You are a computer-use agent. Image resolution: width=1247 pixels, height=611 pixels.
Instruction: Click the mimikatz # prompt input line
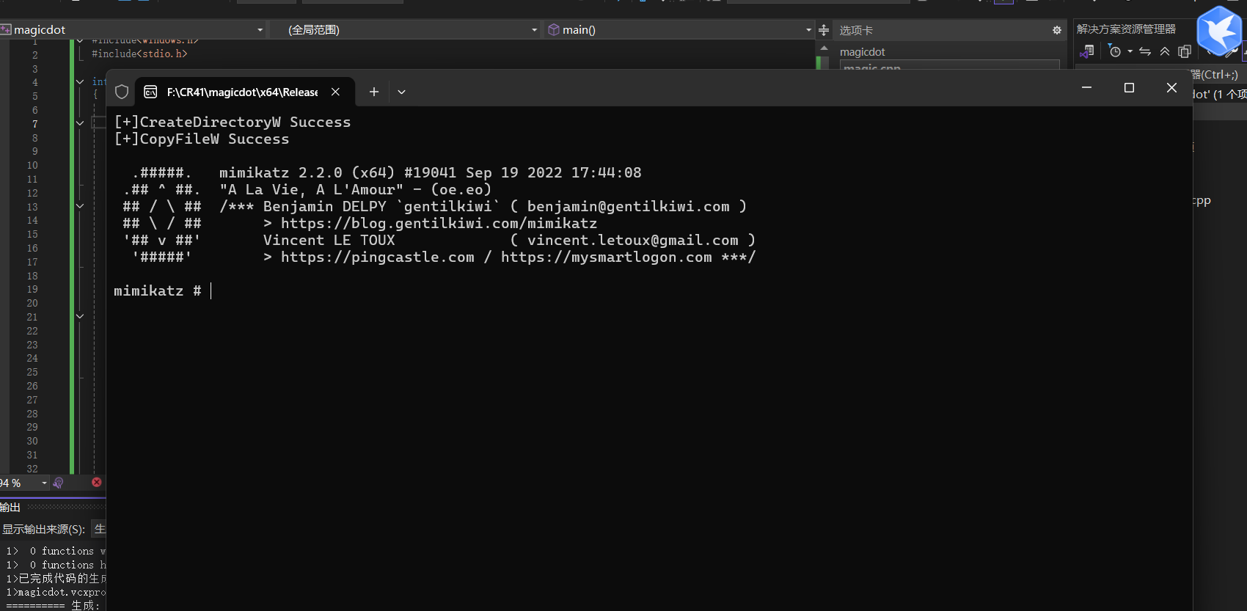click(x=163, y=291)
